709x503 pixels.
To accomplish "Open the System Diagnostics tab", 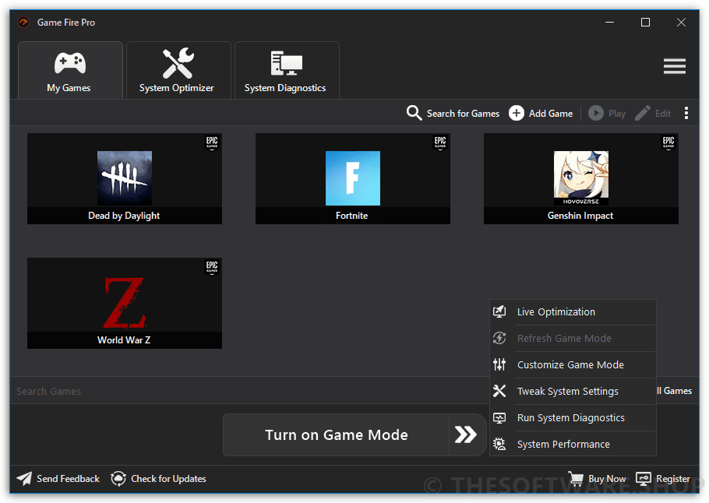I will (x=287, y=71).
